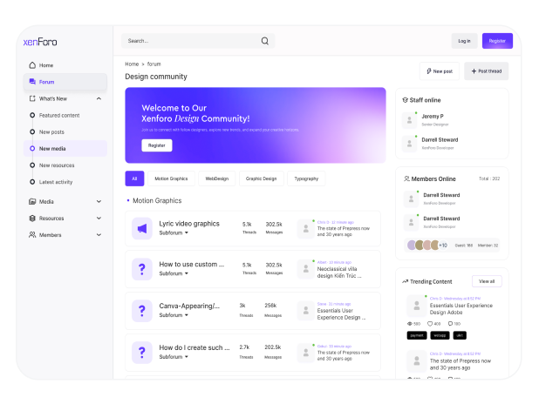Switch to the Motion Graphics tab

[x=171, y=178]
